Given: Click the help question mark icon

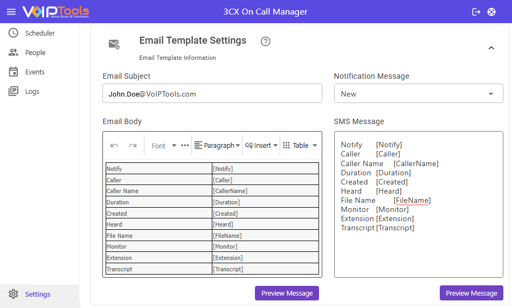Looking at the screenshot, I should [x=265, y=42].
